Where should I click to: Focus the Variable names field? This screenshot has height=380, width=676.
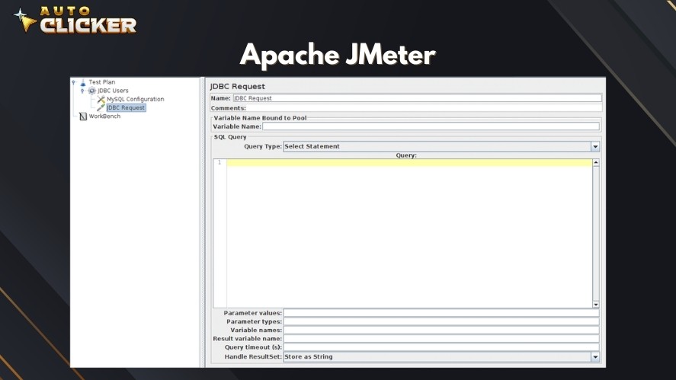[x=441, y=330]
